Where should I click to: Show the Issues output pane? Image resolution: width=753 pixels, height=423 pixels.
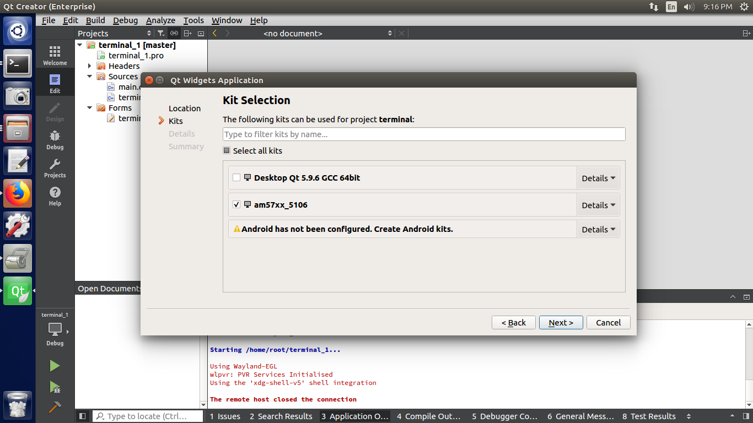point(225,416)
